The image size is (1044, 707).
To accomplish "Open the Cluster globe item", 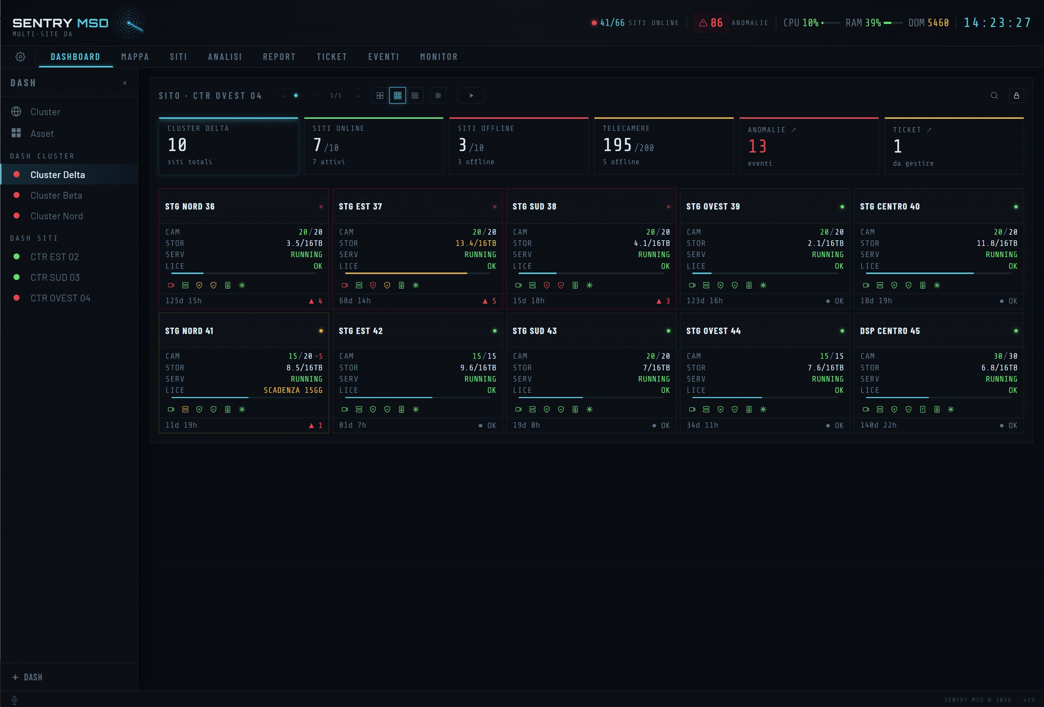I will (x=69, y=112).
